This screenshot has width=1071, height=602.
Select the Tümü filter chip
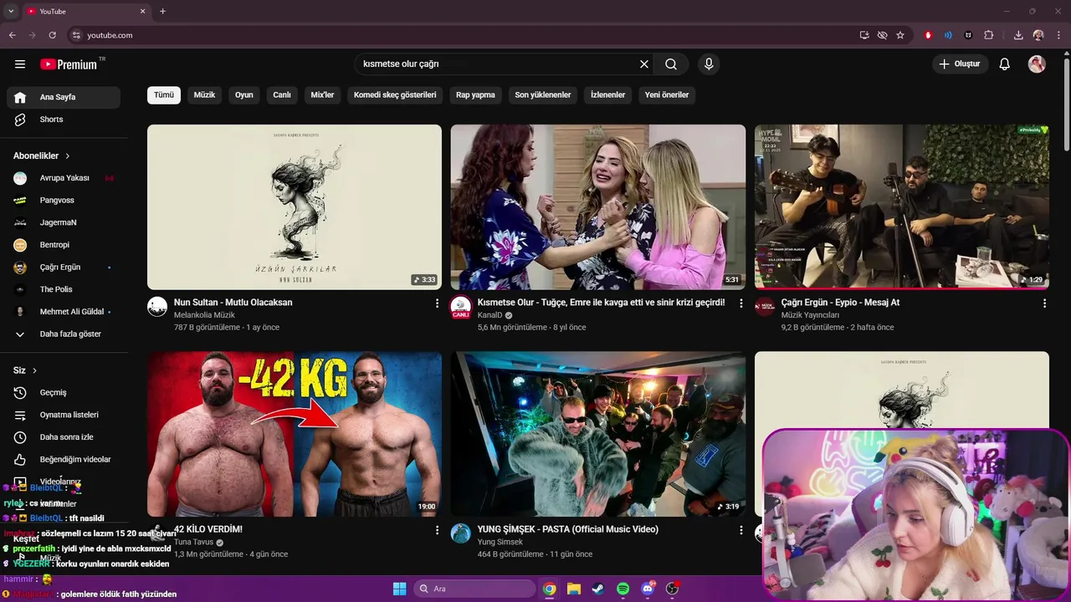164,94
